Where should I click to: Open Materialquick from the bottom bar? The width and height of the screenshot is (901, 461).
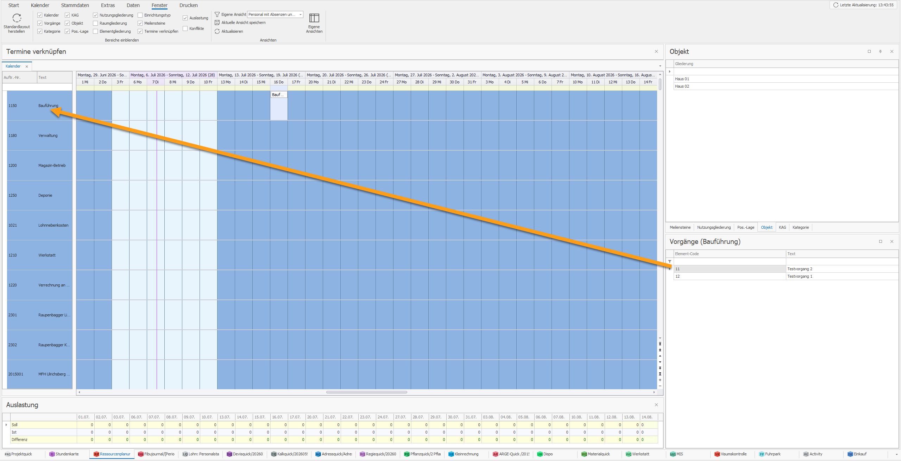(596, 454)
